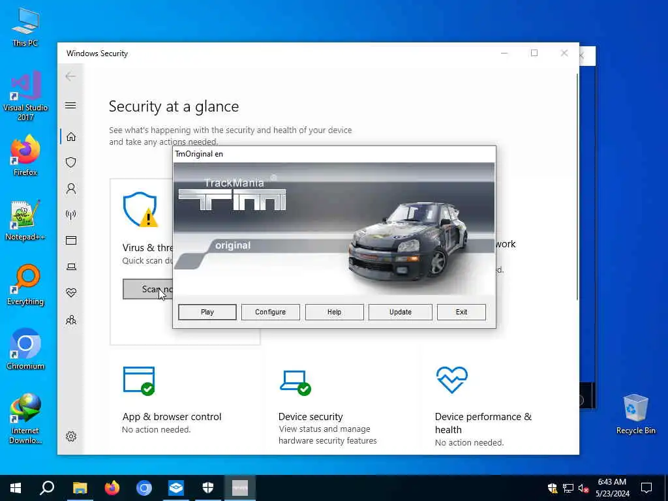This screenshot has width=668, height=501.
Task: Click the Windows Security vertical scrollbar
Action: 577,187
